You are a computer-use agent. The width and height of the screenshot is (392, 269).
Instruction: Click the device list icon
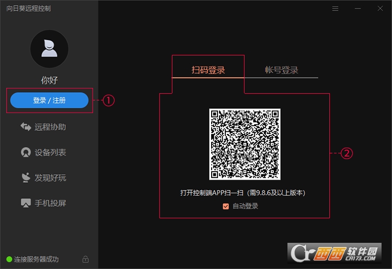tap(26, 152)
